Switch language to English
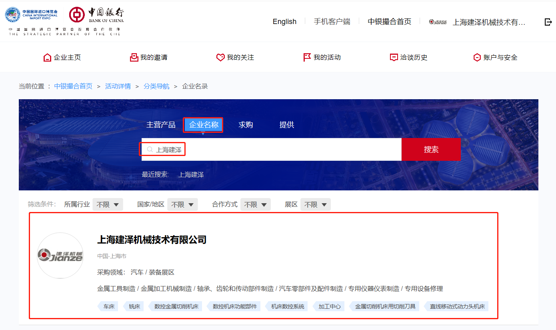The height and width of the screenshot is (330, 556). coord(284,22)
